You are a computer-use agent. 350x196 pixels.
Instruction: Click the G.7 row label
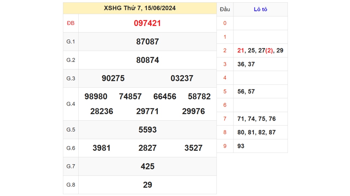[x=71, y=166]
